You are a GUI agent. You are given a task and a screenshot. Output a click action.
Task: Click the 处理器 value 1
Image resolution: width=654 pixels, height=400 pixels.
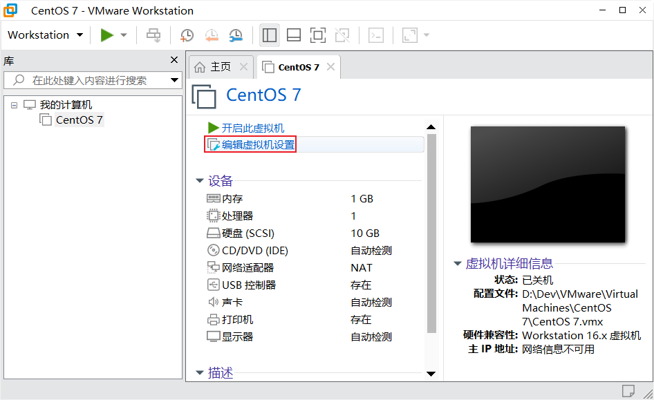tap(353, 216)
